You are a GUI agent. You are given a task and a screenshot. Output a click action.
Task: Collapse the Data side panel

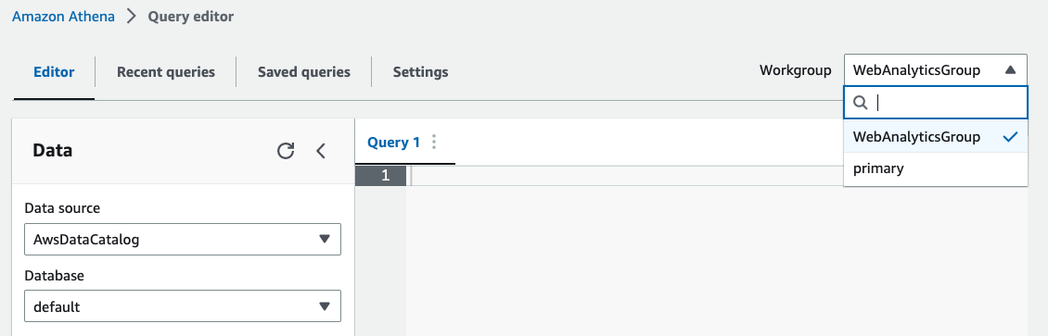(x=321, y=151)
